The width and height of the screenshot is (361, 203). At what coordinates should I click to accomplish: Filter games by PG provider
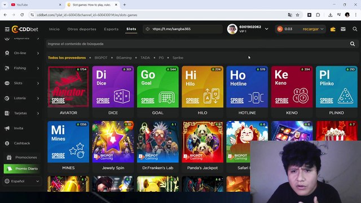[161, 58]
